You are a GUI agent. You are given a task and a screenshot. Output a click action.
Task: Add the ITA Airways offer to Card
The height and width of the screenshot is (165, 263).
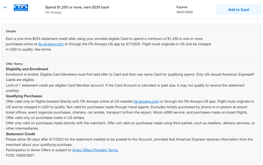[238, 10]
